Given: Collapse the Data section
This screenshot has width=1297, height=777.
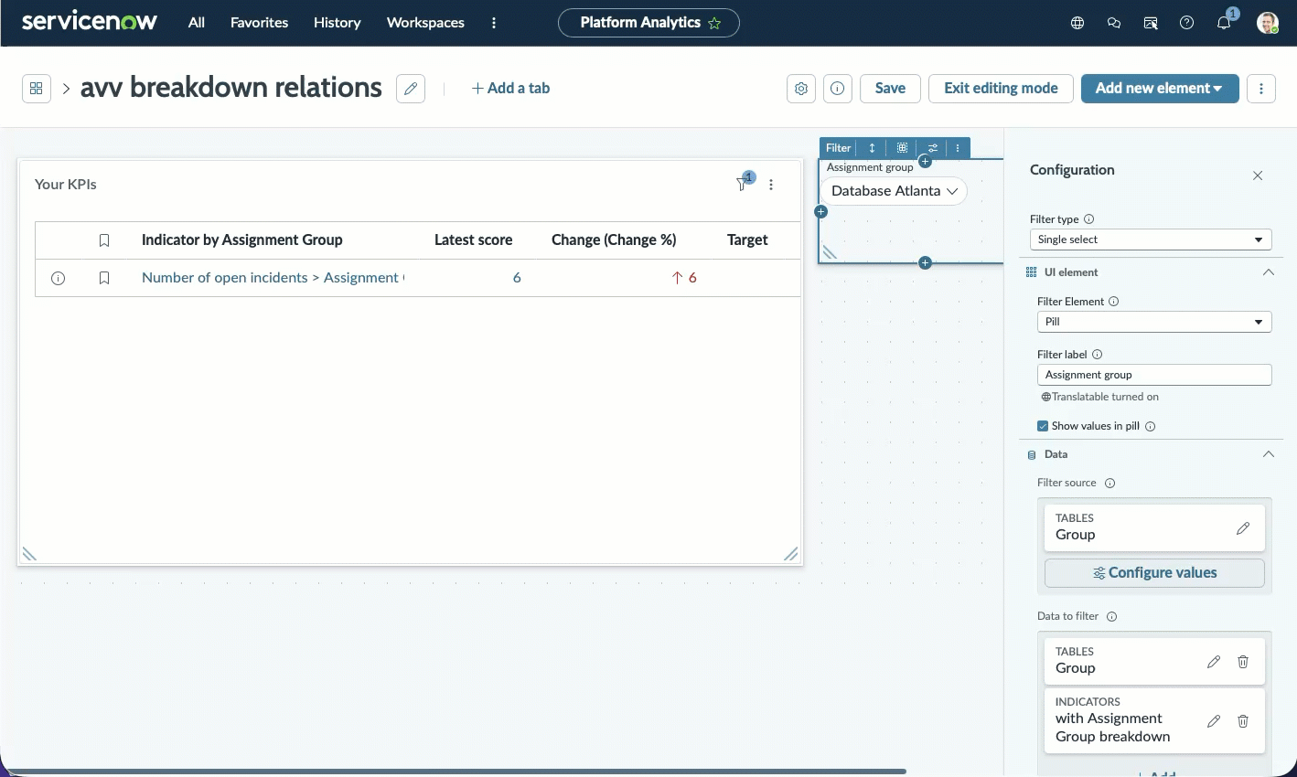Looking at the screenshot, I should click(x=1268, y=454).
